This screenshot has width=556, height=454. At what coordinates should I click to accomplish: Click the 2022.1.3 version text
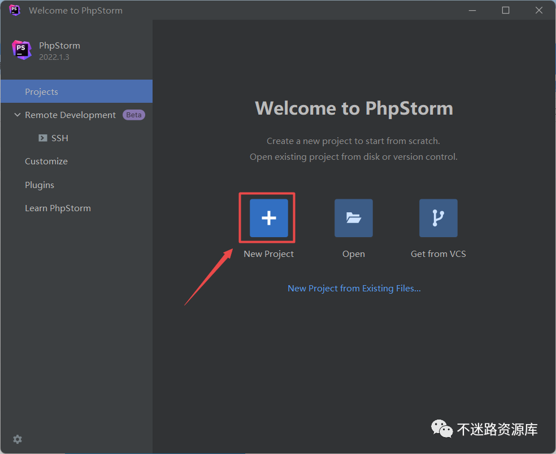(54, 57)
